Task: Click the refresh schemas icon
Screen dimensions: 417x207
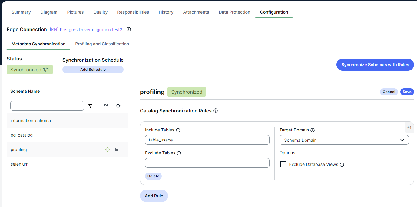Action: click(118, 106)
